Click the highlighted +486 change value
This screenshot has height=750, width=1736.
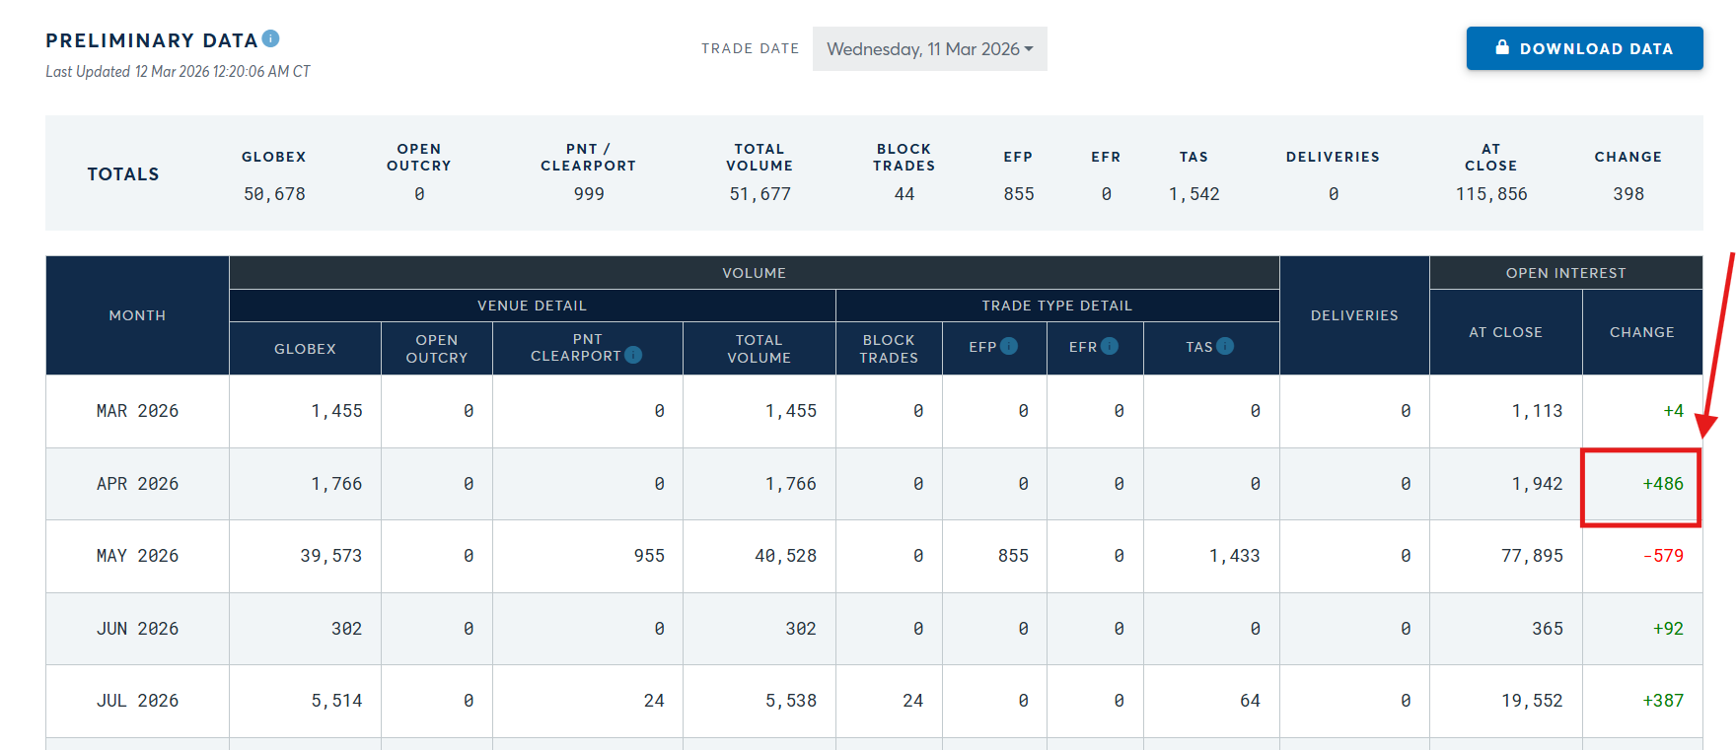[x=1662, y=484]
